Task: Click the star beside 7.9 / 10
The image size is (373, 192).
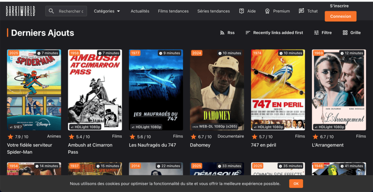Action: [10, 137]
